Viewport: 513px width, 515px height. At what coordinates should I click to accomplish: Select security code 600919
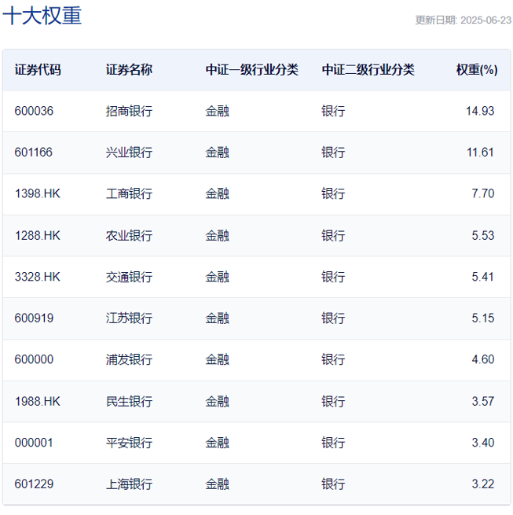34,318
